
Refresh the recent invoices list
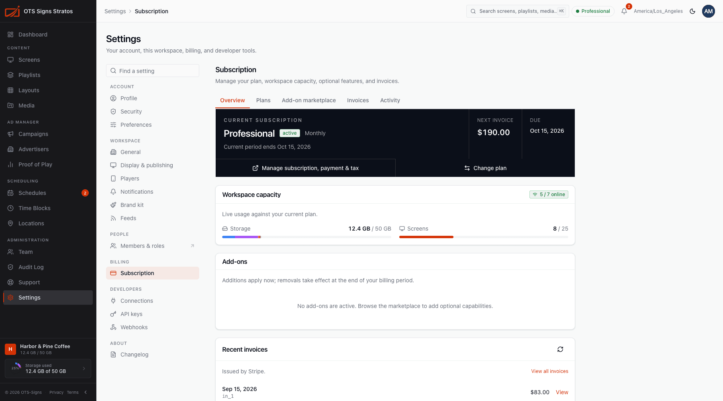[560, 349]
